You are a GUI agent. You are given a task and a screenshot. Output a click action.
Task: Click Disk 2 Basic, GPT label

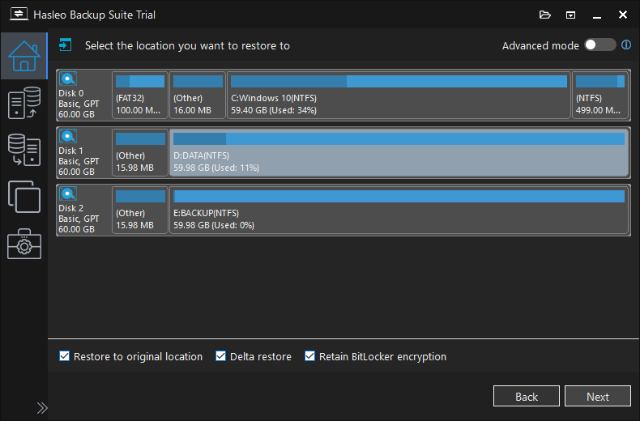tap(79, 219)
